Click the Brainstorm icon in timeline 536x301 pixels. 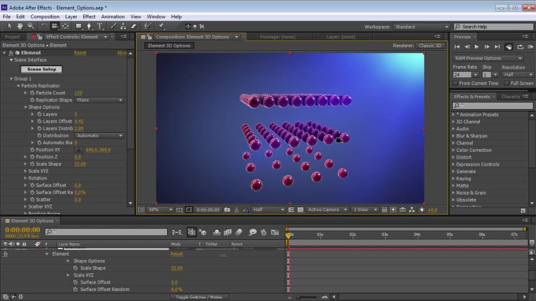point(252,232)
